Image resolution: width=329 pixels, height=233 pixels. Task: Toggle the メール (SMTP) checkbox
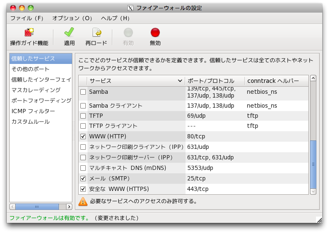(x=83, y=178)
